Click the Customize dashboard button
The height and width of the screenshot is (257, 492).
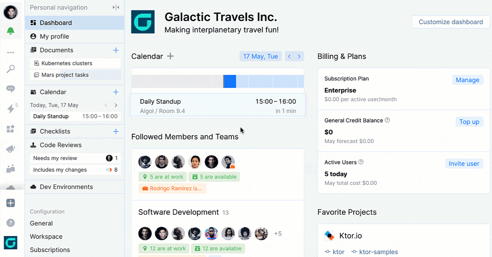(451, 22)
